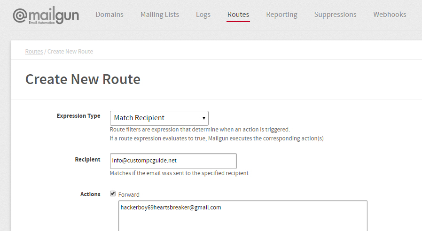Click the Create New Route heading
The image size is (422, 231).
pyautogui.click(x=83, y=79)
